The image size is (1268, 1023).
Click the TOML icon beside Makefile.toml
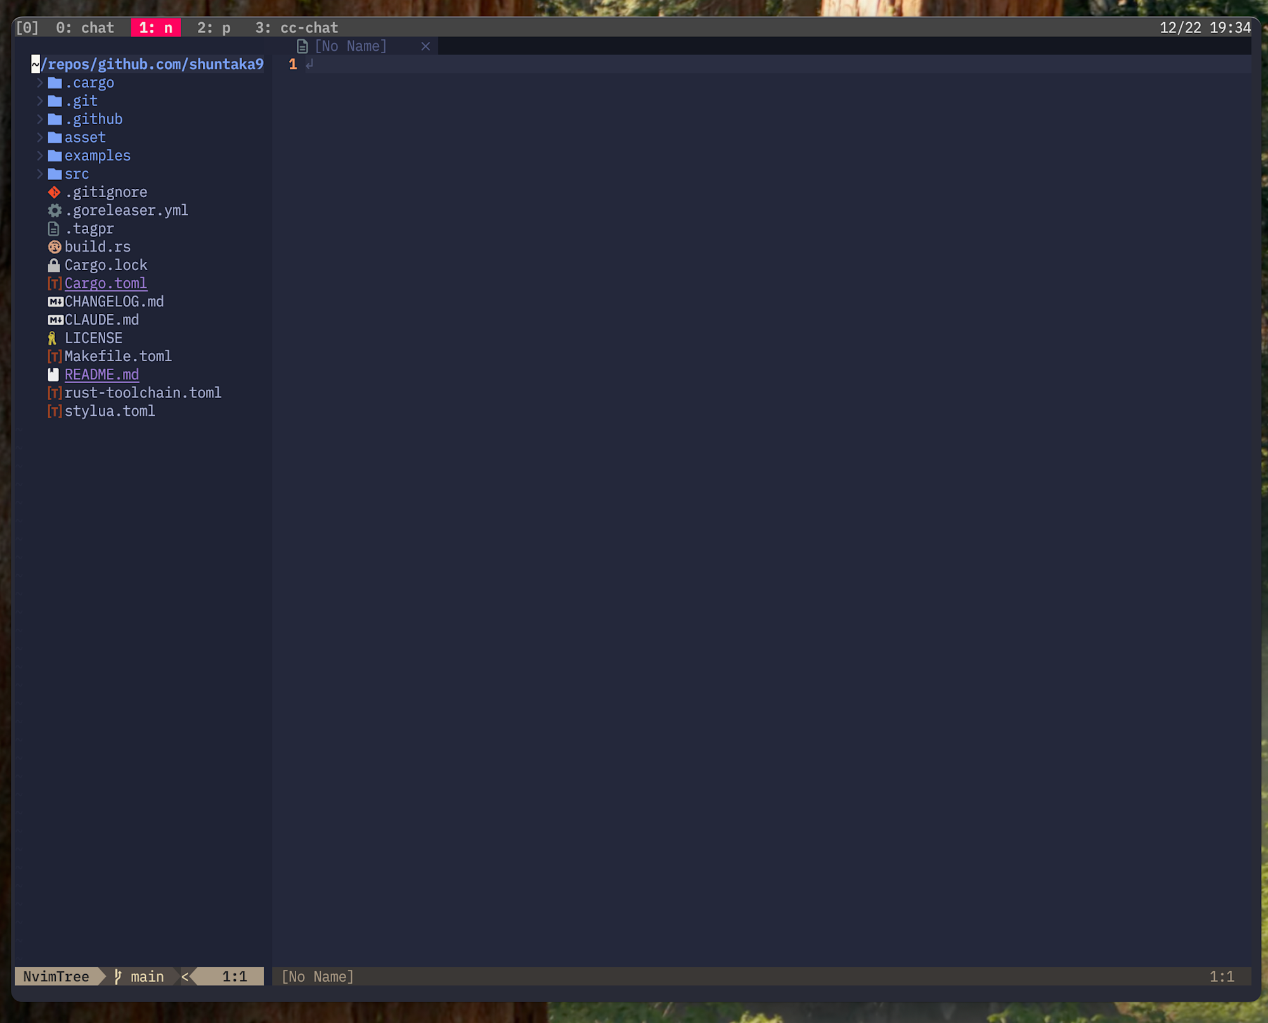[x=55, y=356]
